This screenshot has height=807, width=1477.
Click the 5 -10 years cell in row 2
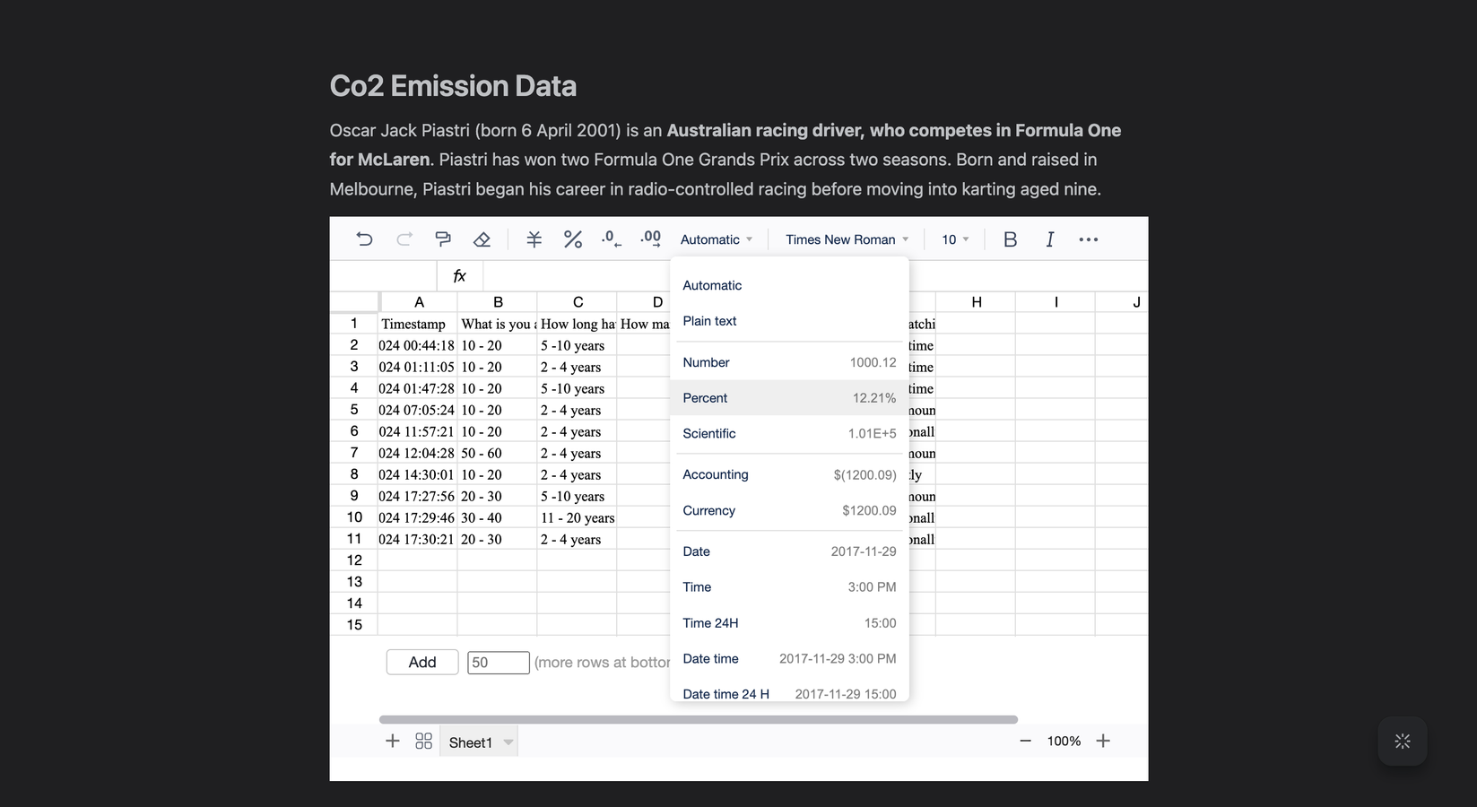[578, 345]
